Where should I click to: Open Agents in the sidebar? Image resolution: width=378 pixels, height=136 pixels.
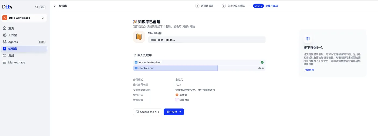[x=24, y=42]
